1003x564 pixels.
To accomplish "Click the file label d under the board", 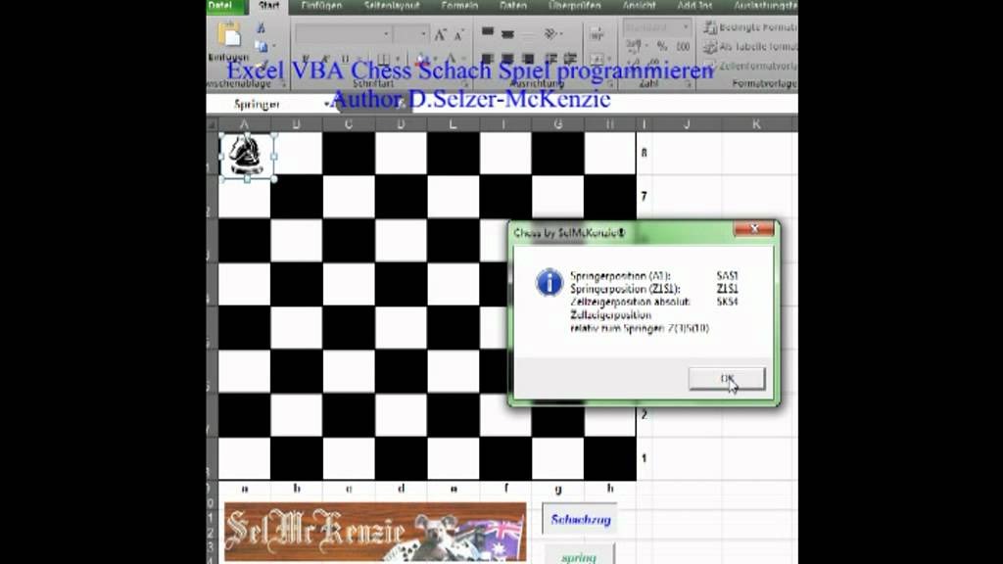I will [401, 489].
